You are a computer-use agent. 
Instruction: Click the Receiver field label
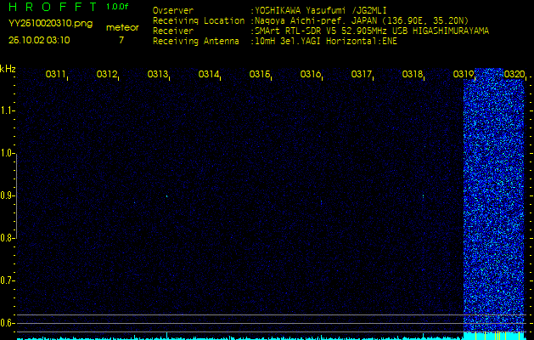(x=173, y=31)
